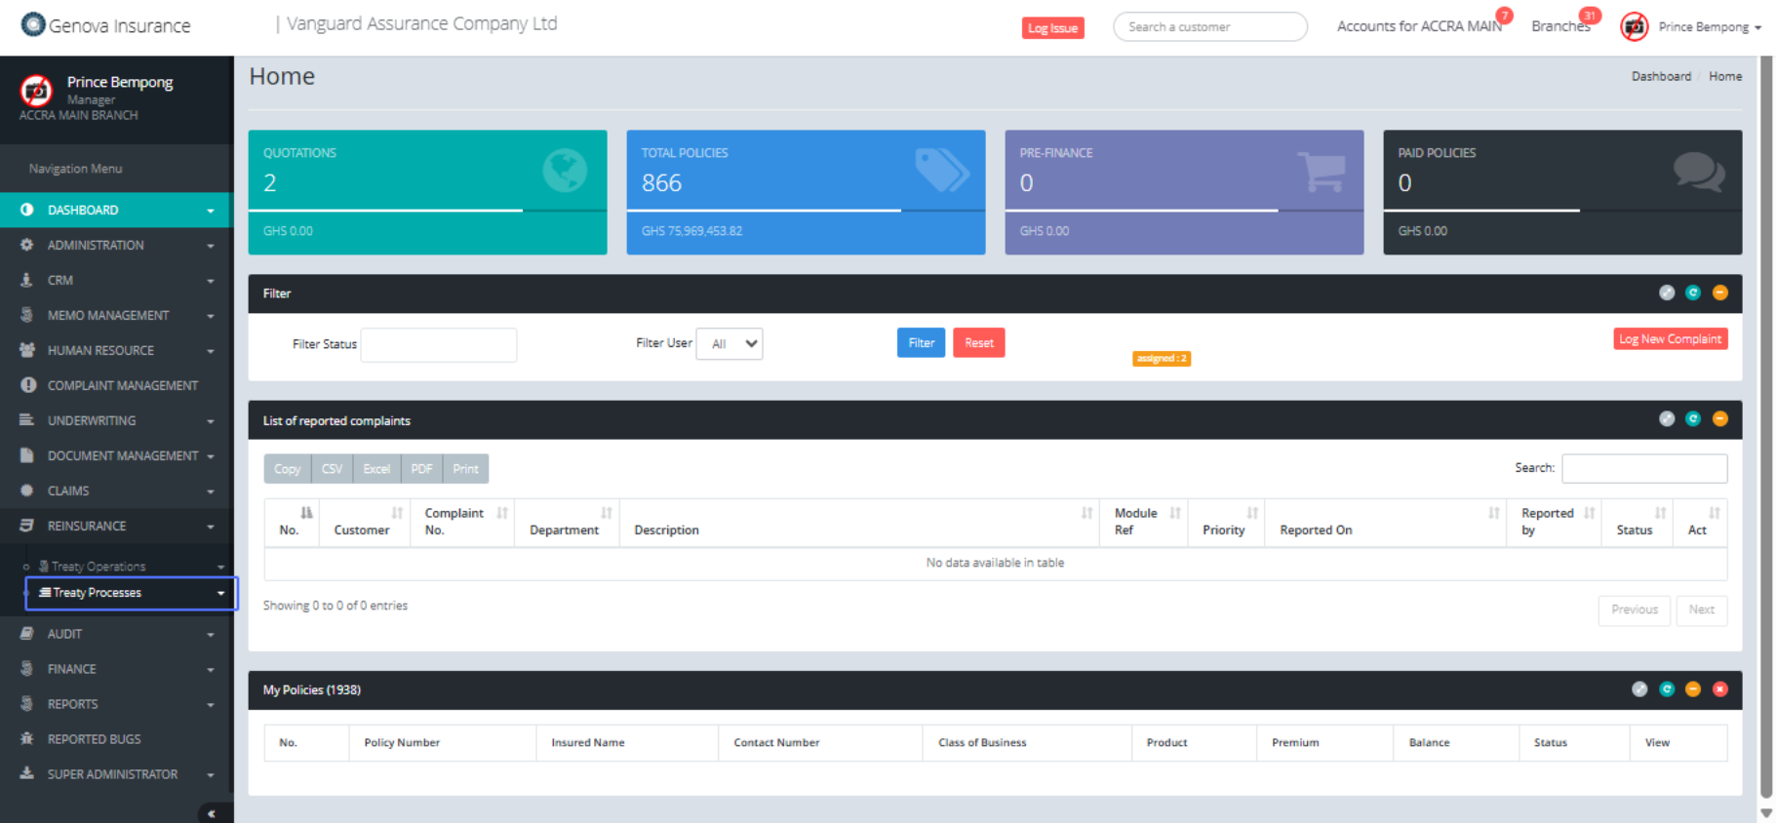Image resolution: width=1776 pixels, height=823 pixels.
Task: Click the Search a customer field
Action: 1209,27
